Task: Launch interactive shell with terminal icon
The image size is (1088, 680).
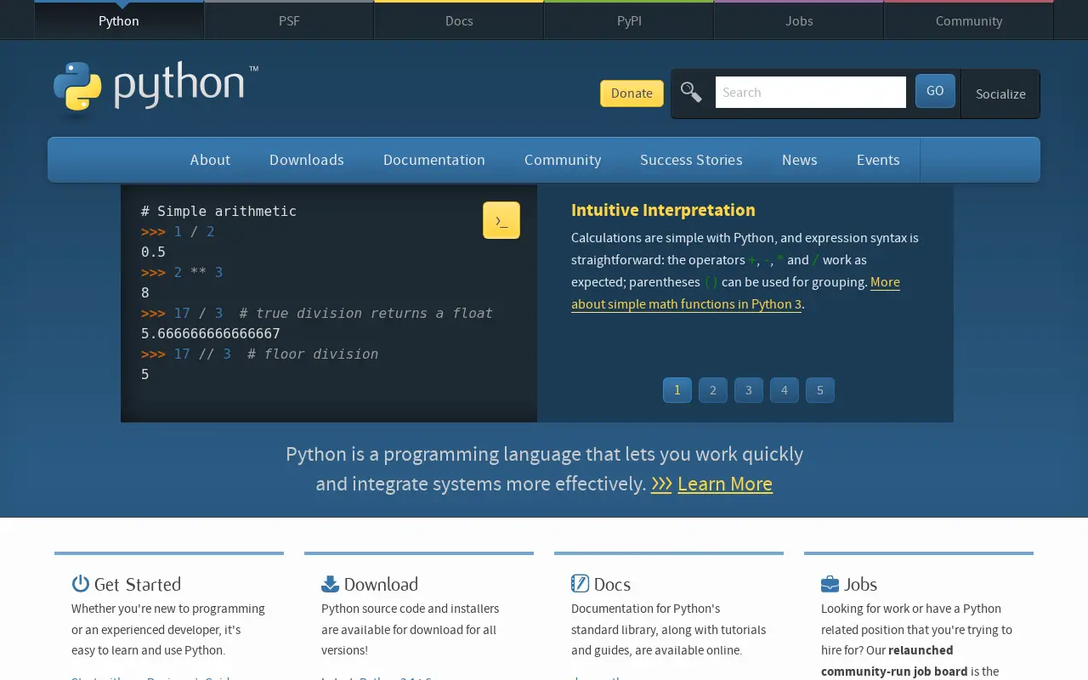Action: (501, 220)
